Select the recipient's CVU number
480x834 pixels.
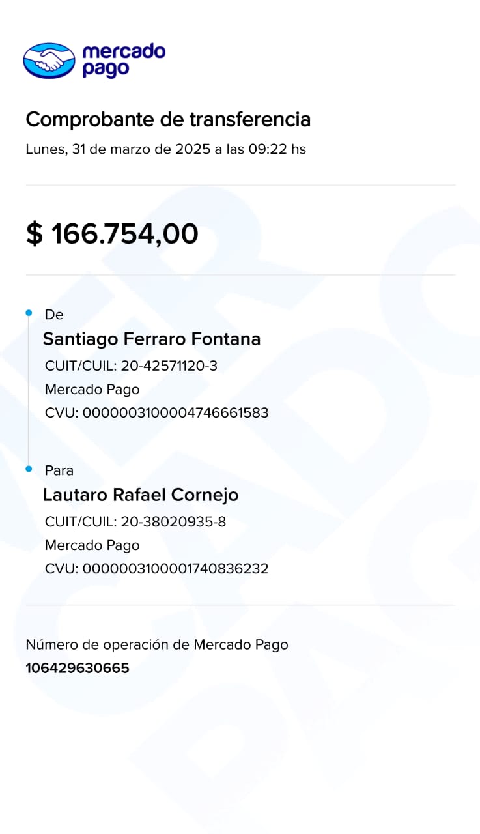[156, 569]
